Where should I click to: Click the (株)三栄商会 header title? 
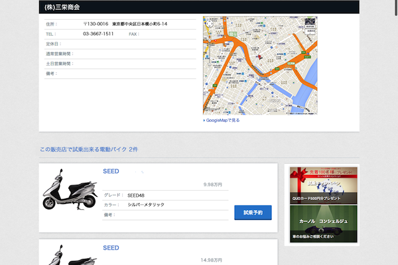click(62, 7)
